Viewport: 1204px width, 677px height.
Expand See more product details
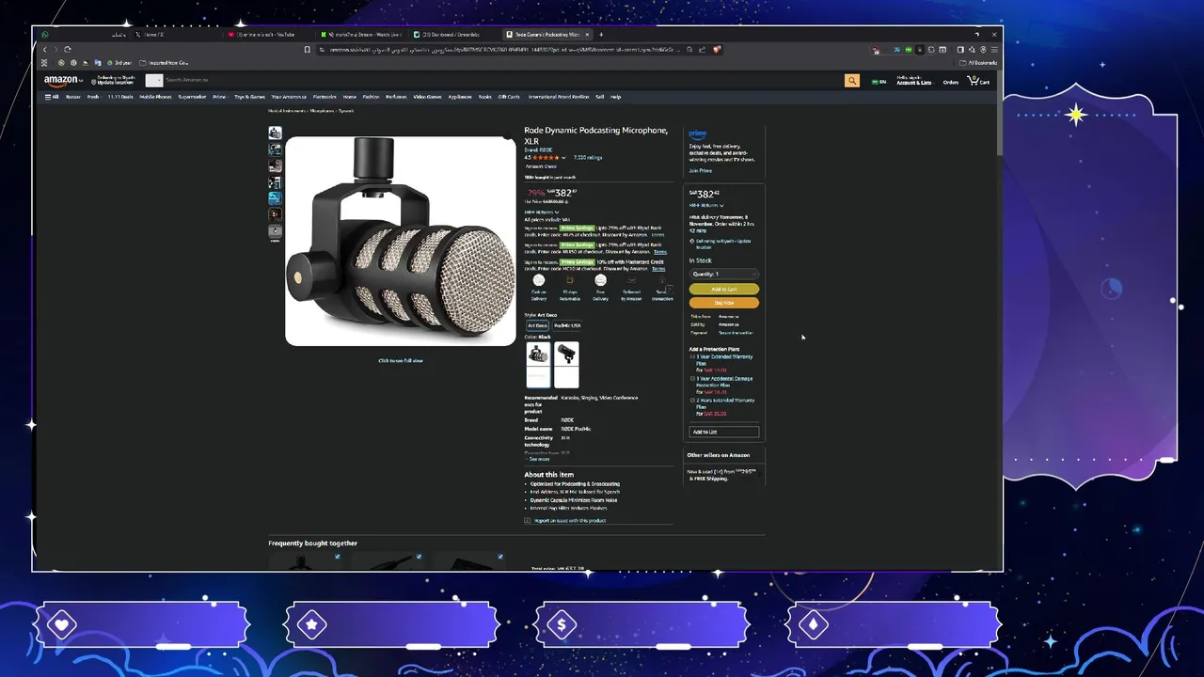click(537, 459)
